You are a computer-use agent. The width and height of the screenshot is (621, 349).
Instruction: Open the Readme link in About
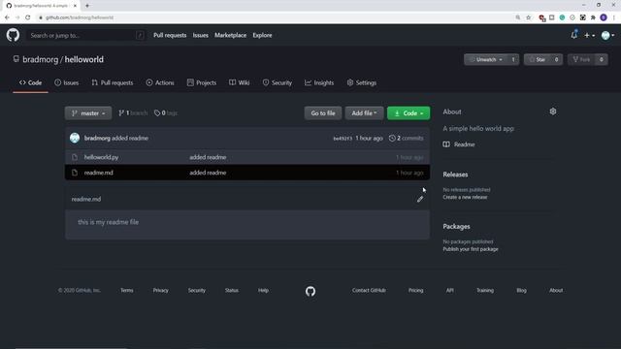pyautogui.click(x=464, y=144)
